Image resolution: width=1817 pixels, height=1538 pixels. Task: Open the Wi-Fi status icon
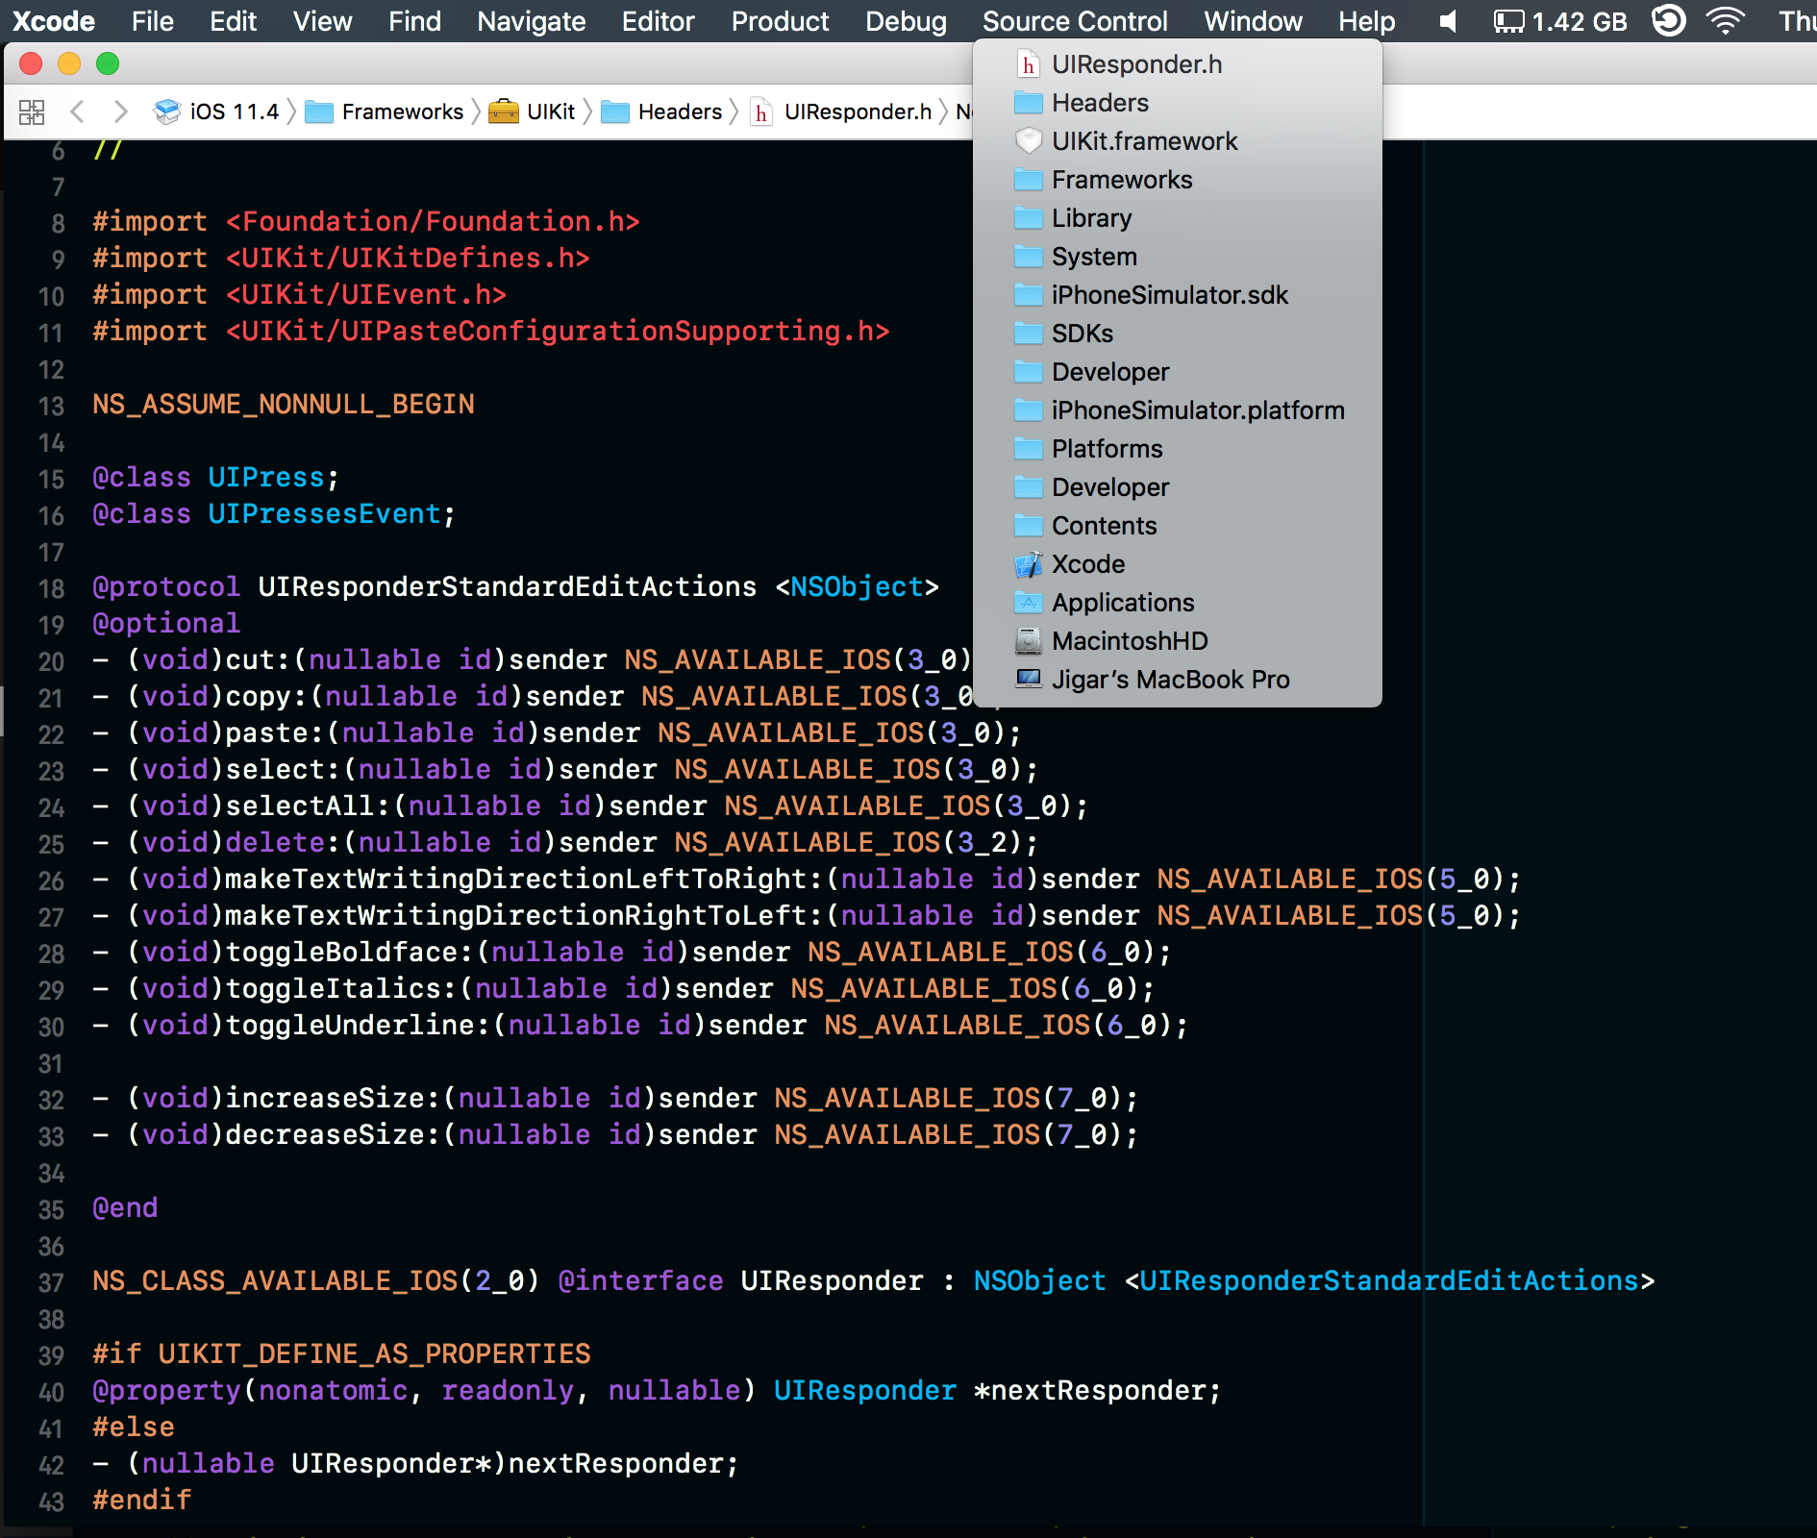(x=1726, y=21)
